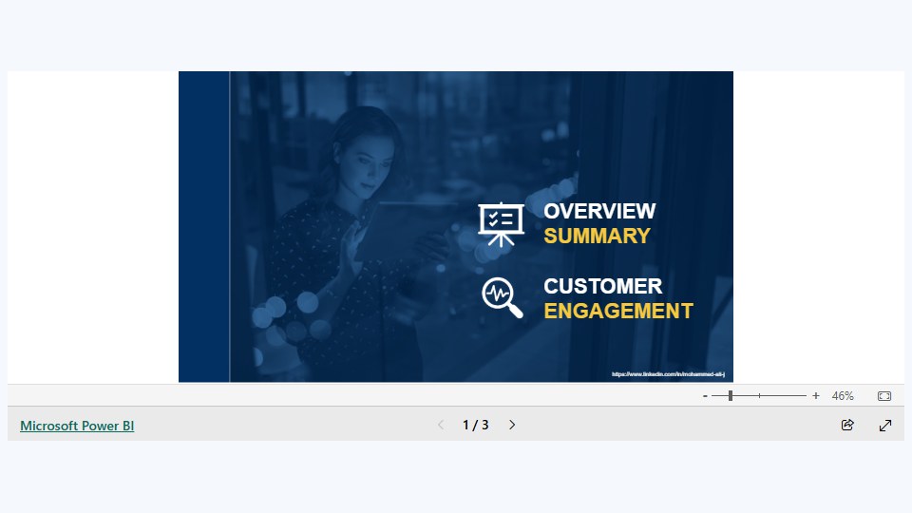Image resolution: width=912 pixels, height=513 pixels.
Task: Enter full screen mode with arrow icon
Action: point(885,426)
